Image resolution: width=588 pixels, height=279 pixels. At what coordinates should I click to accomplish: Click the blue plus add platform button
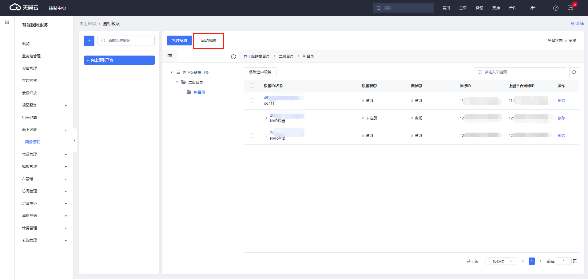[x=89, y=41]
